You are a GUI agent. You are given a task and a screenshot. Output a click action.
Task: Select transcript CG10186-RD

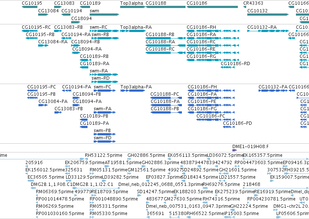tap(228, 67)
